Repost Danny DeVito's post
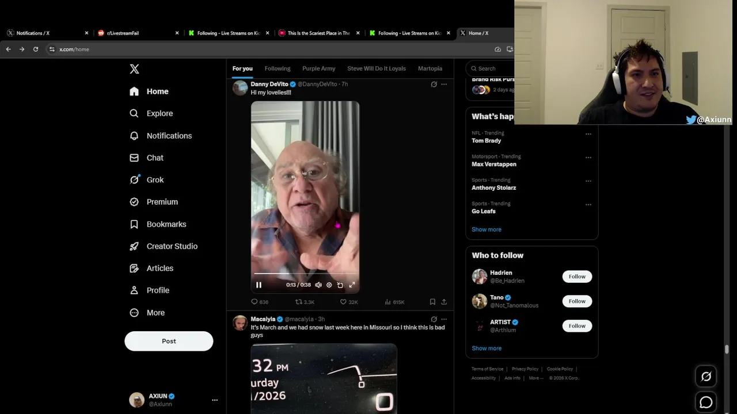Viewport: 737px width, 414px height. point(305,302)
